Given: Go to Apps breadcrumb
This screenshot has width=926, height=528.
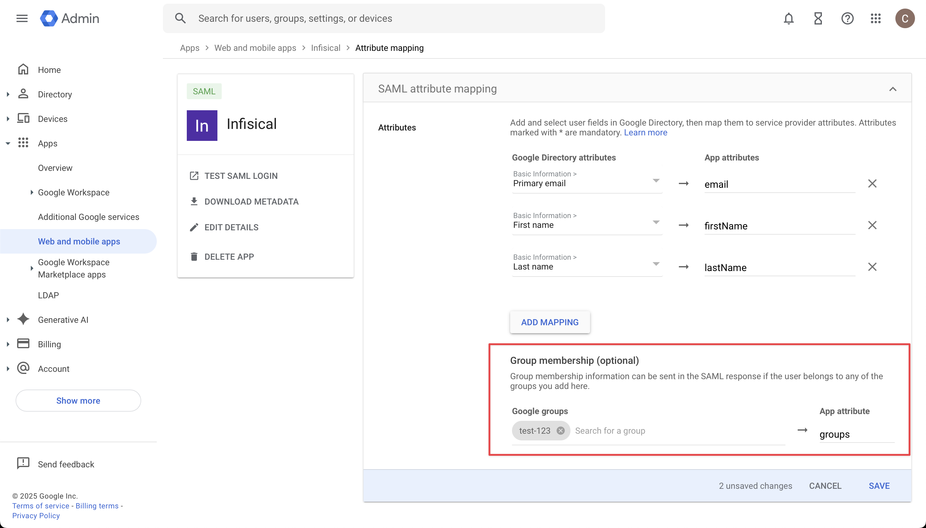Looking at the screenshot, I should [190, 48].
